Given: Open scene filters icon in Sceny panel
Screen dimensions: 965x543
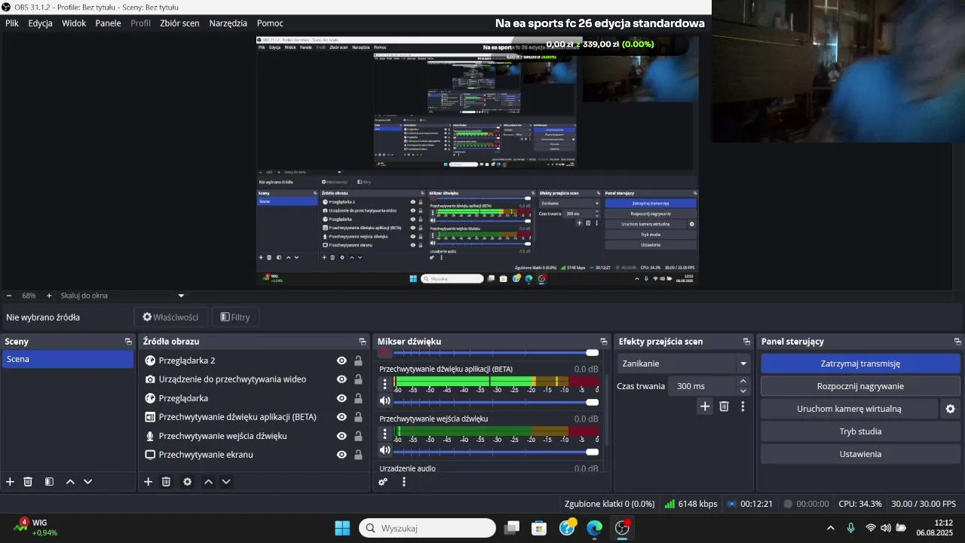Looking at the screenshot, I should coord(49,482).
